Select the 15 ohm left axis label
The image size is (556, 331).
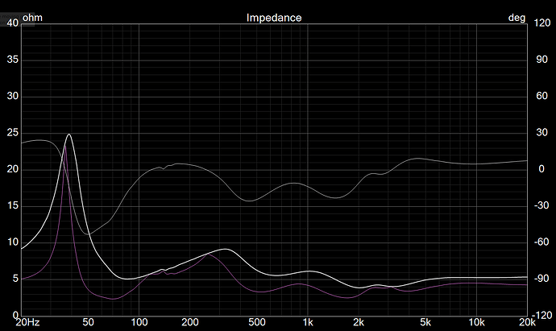(x=12, y=205)
